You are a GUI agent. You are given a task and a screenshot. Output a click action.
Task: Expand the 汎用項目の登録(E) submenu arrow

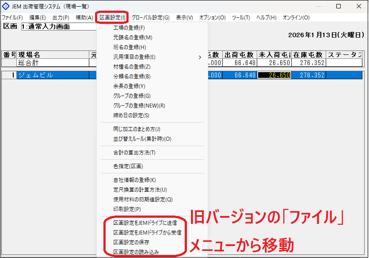click(200, 57)
